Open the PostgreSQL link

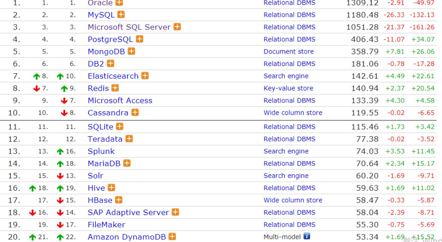[x=110, y=39]
